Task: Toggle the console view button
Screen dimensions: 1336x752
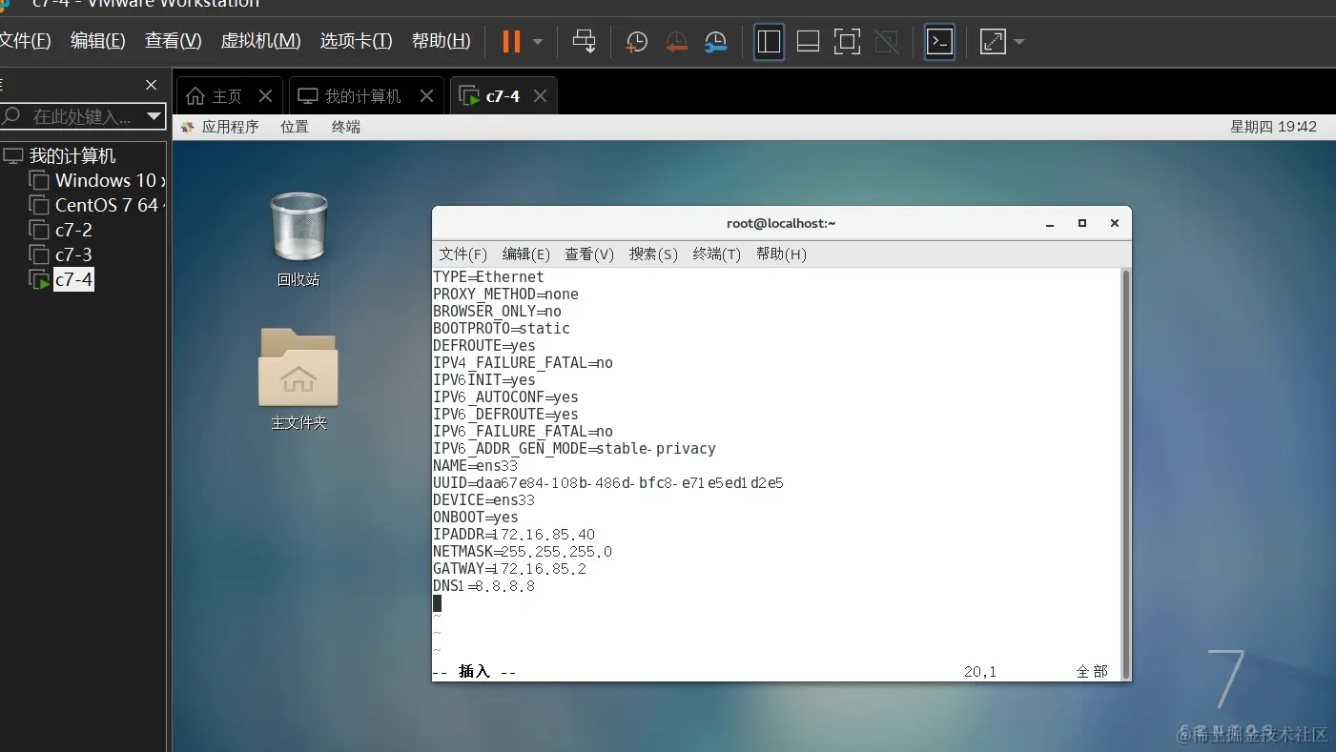Action: (940, 41)
